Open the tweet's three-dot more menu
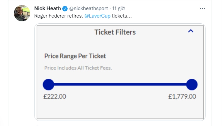Screen dimensions: 222x126 pyautogui.click(x=202, y=9)
